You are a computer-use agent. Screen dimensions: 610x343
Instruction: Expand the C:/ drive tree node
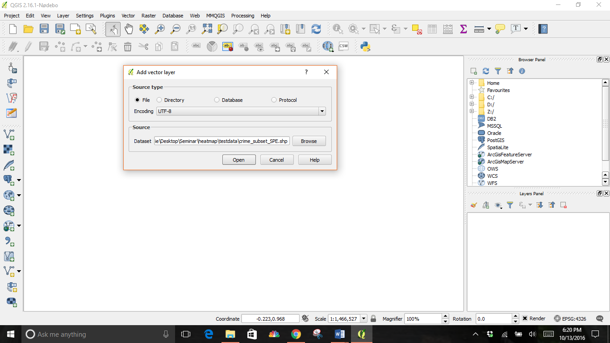tap(472, 97)
